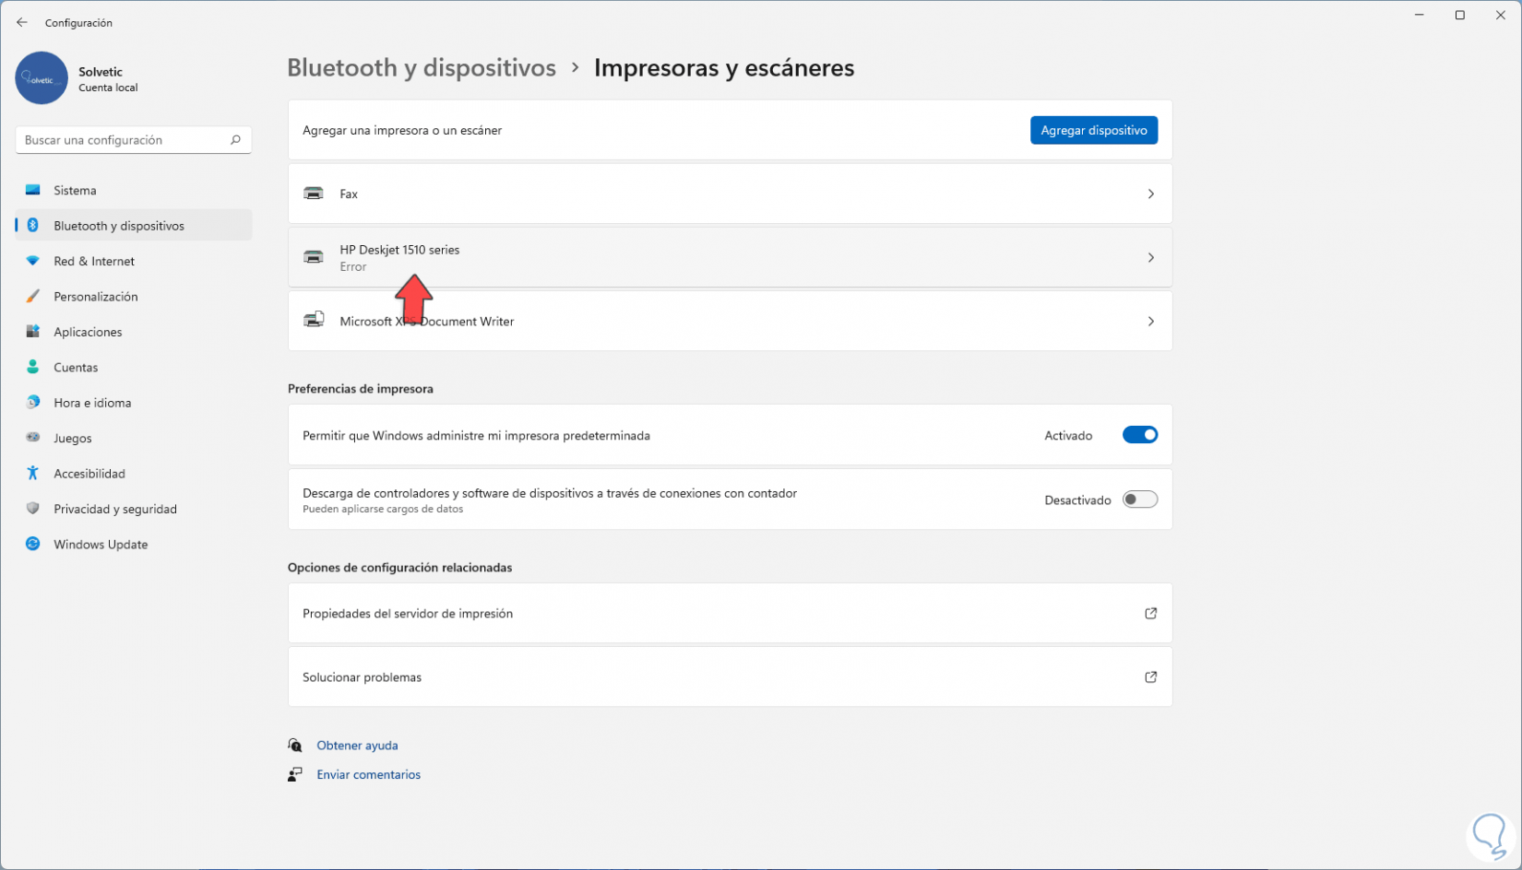Open external link icon for Propiedades del servidor

click(x=1150, y=614)
